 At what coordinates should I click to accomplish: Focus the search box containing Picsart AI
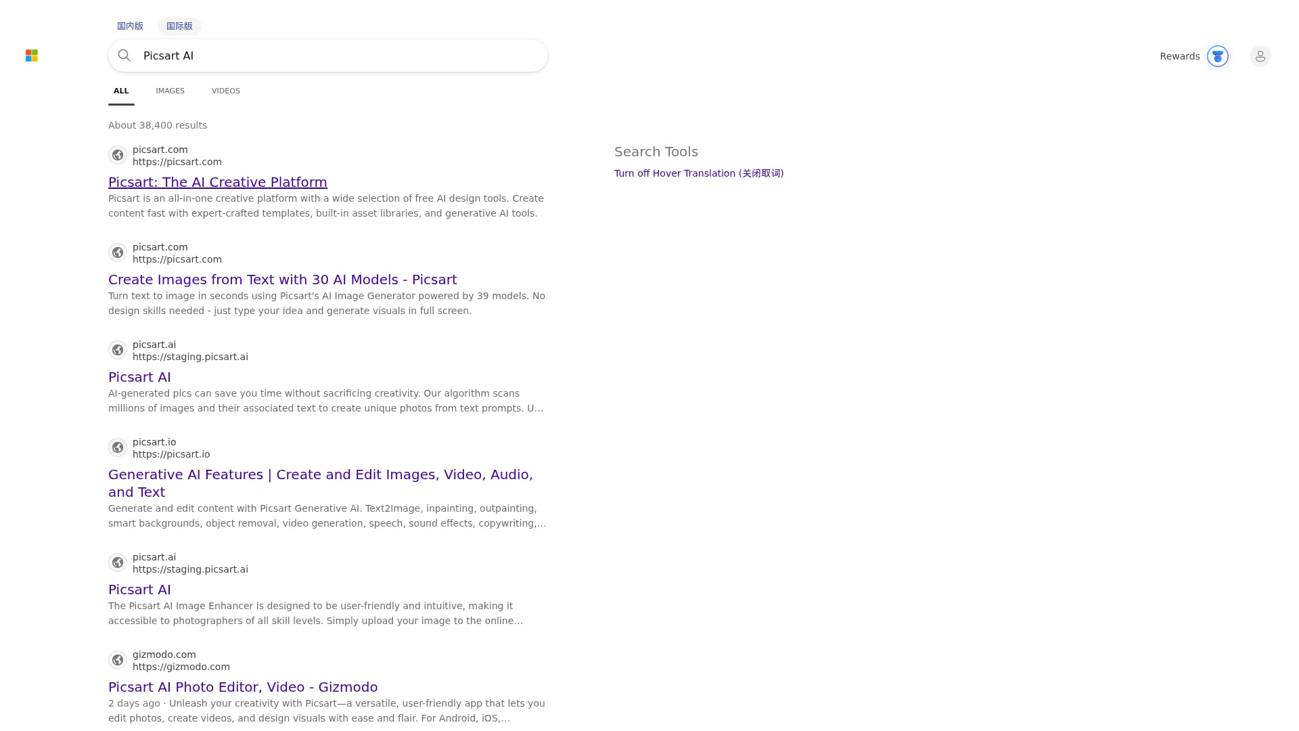click(328, 56)
